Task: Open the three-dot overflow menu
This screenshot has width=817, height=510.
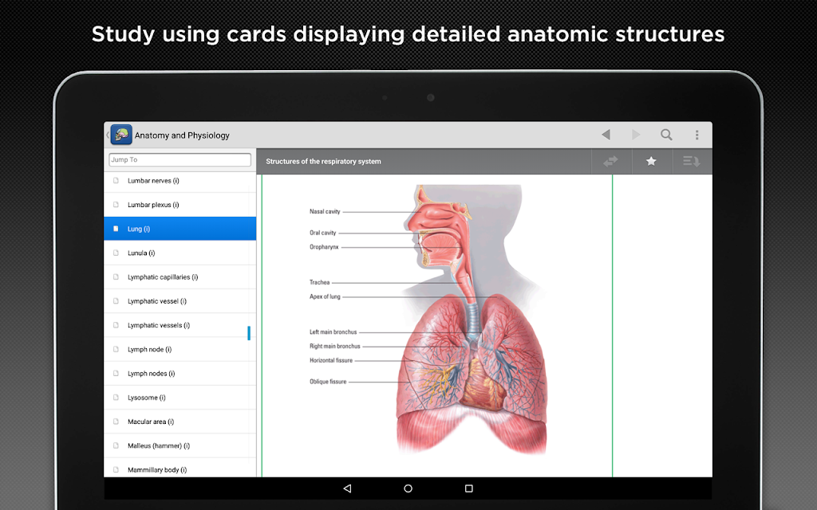Action: (x=697, y=135)
